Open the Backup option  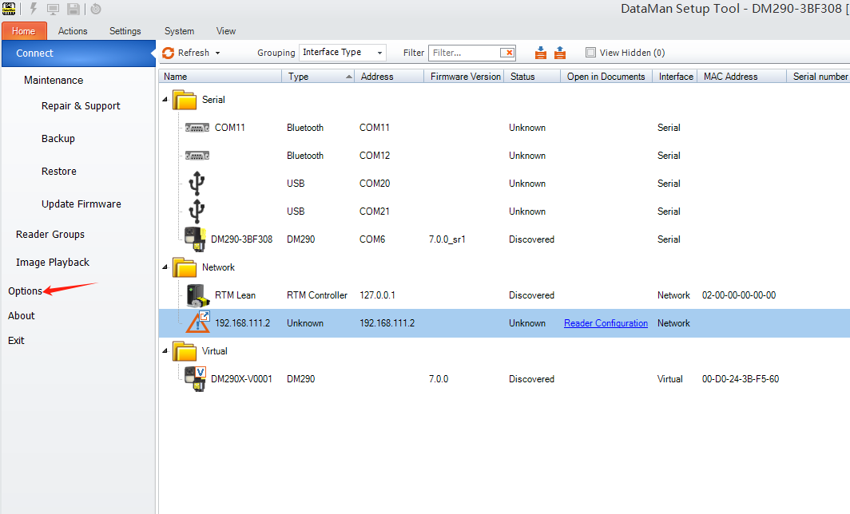[58, 139]
